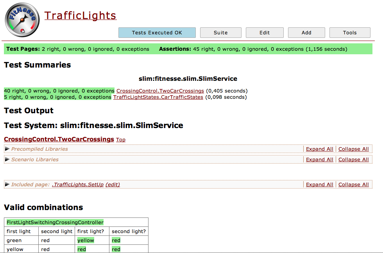Click the 'Test System: slim:fitnesse.slim.SlimService' heading
Screen dimensions: 383x253
[93, 125]
